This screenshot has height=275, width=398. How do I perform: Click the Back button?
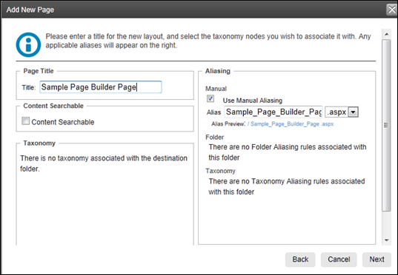point(300,259)
